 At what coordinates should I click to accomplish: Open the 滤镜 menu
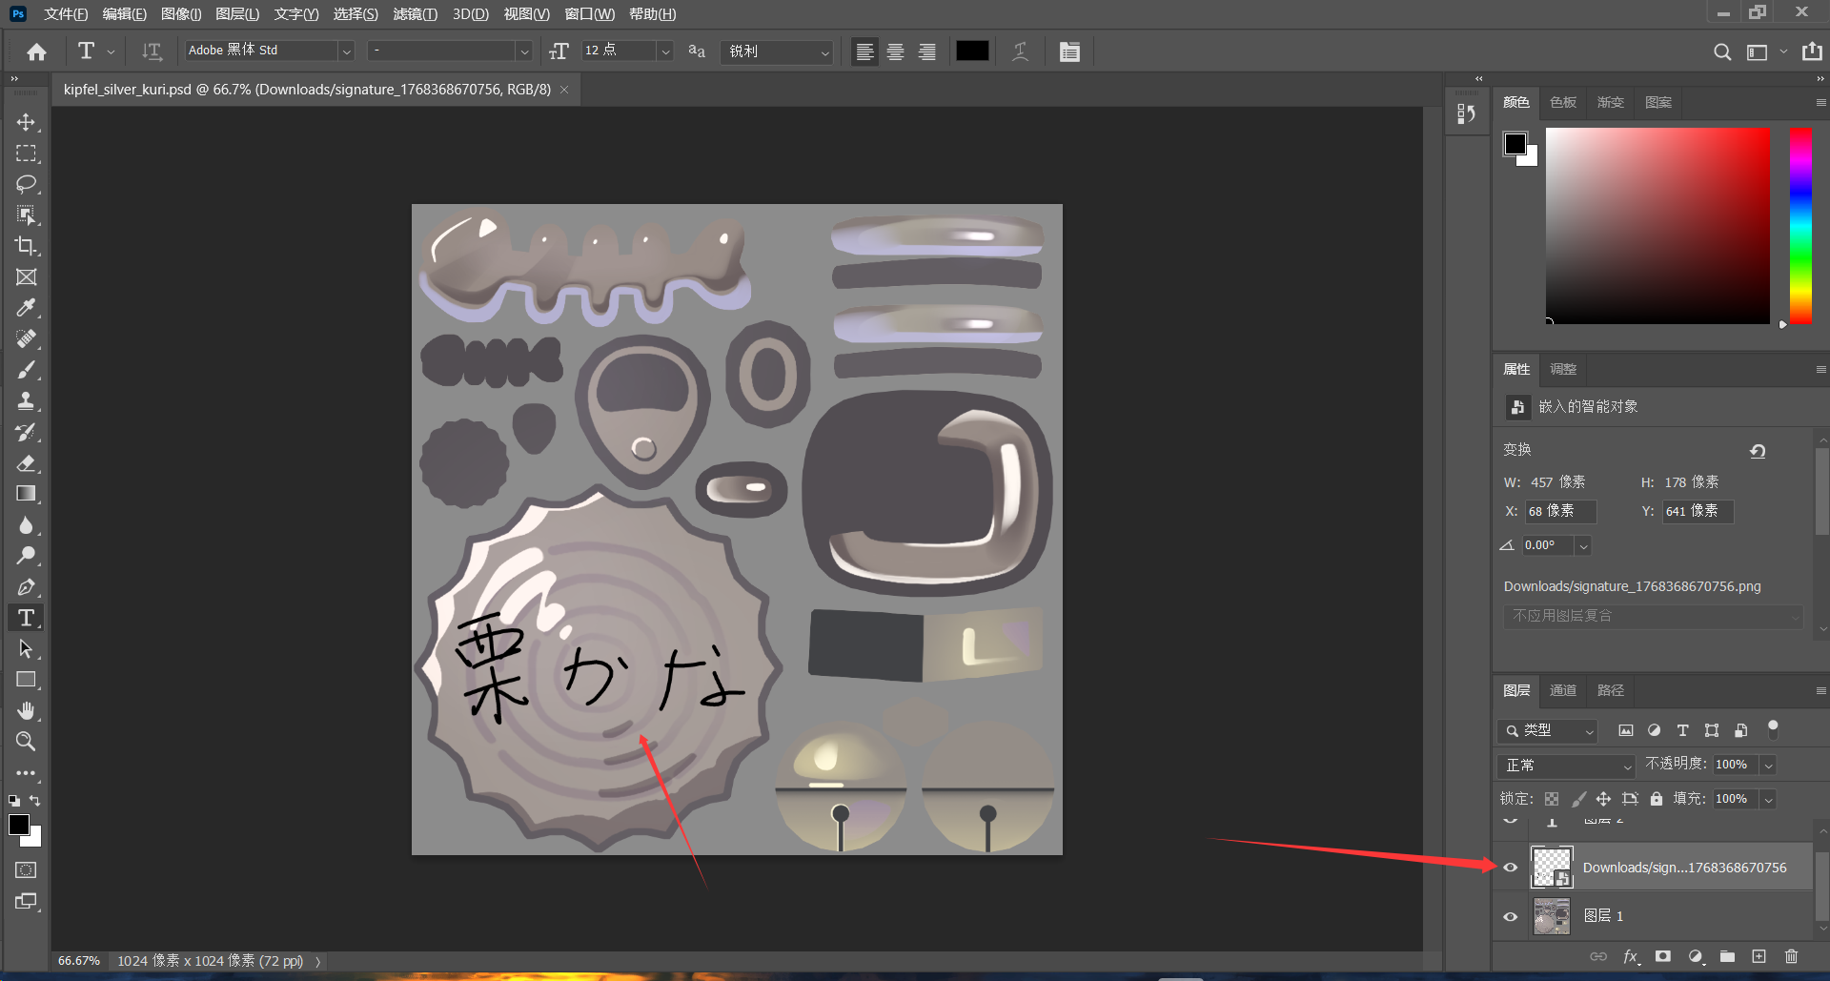click(x=415, y=14)
